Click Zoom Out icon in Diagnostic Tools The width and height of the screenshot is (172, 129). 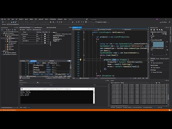[159, 30]
